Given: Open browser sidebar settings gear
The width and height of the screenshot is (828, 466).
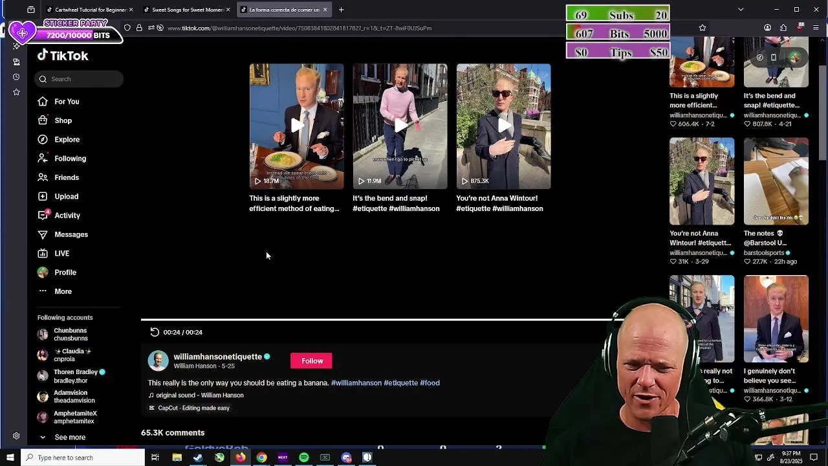Looking at the screenshot, I should tap(16, 436).
